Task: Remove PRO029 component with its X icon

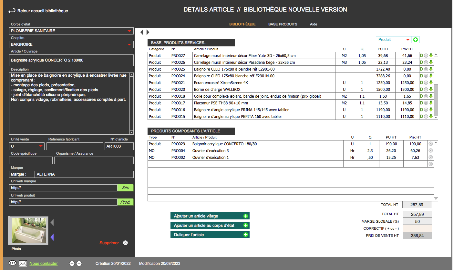Action: pos(430,144)
